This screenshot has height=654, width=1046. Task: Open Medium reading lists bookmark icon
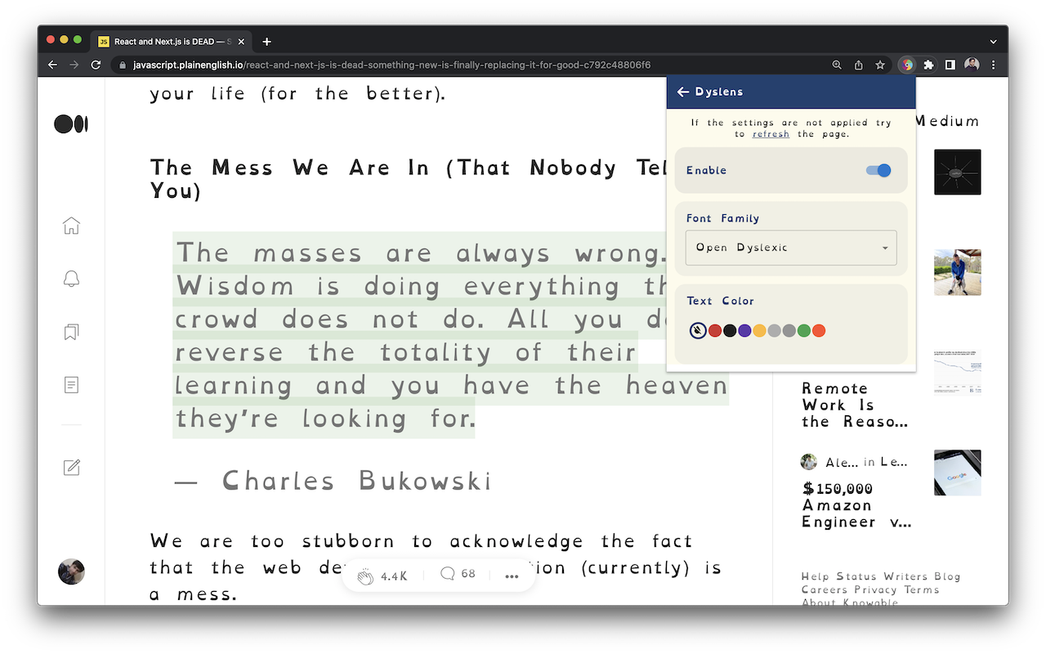tap(71, 332)
